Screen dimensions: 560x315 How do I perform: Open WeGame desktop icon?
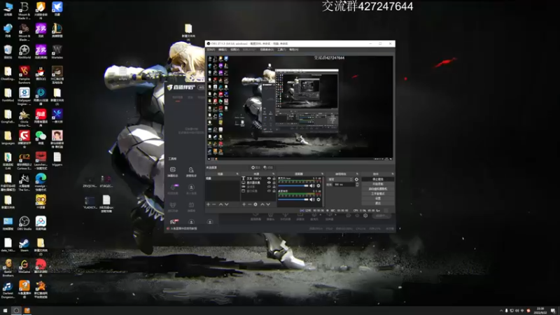click(24, 266)
